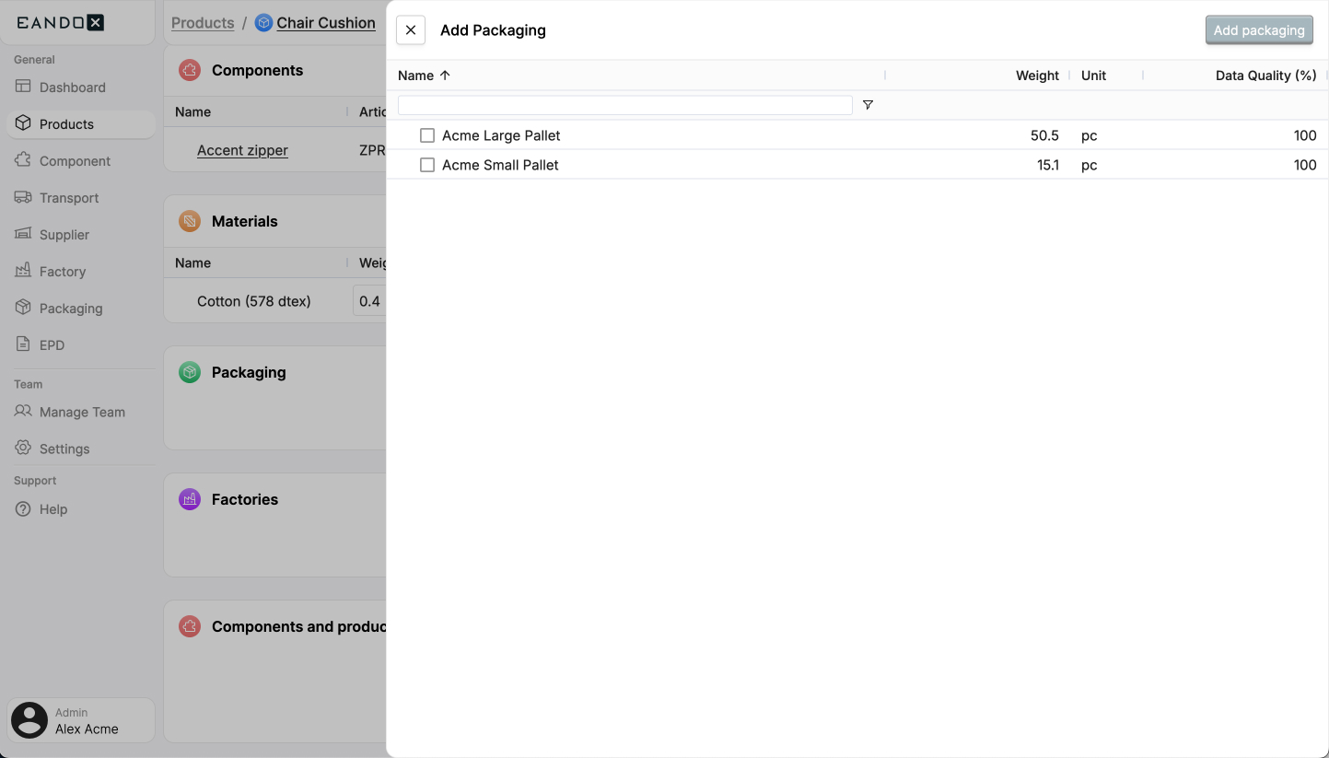Open the Help page

[x=53, y=509]
